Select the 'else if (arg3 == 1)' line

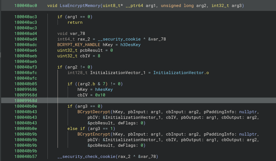tap(91, 129)
